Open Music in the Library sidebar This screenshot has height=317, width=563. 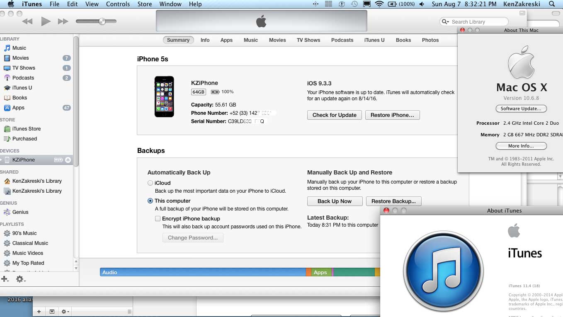coord(19,48)
